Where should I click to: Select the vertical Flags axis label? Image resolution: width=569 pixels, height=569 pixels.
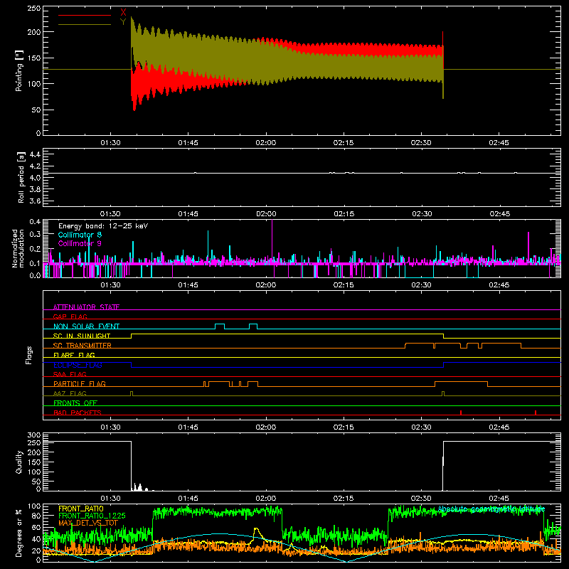point(29,355)
